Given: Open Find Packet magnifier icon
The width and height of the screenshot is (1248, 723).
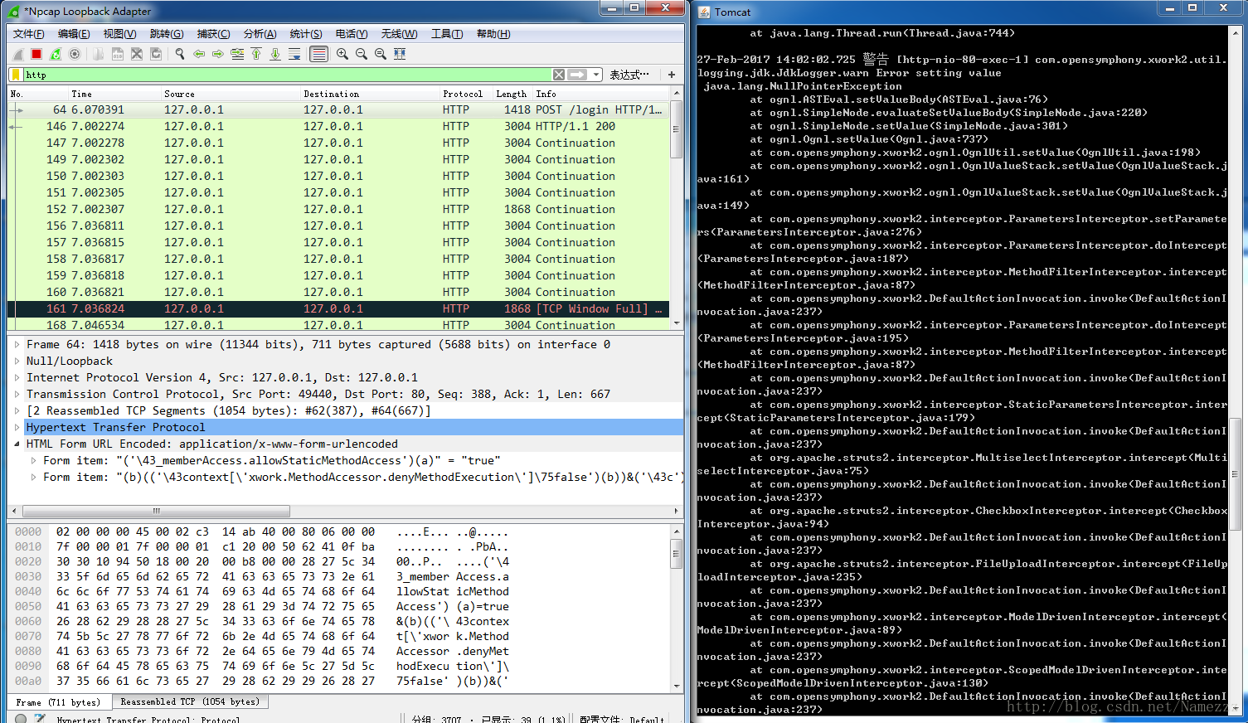Looking at the screenshot, I should click(180, 54).
